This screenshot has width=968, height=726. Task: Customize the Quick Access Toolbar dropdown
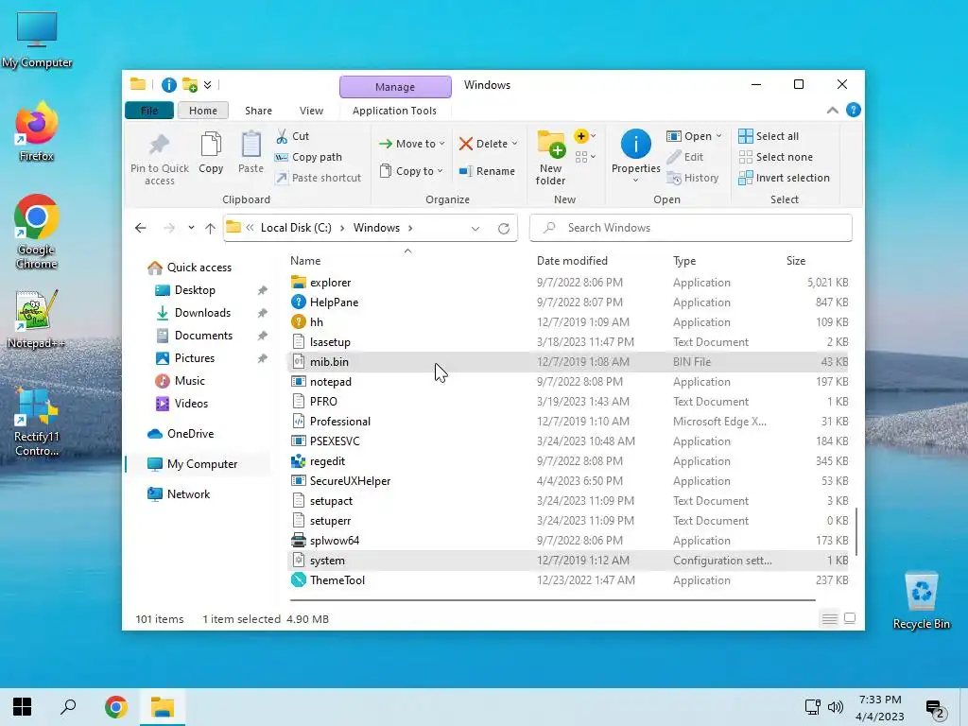pyautogui.click(x=207, y=84)
